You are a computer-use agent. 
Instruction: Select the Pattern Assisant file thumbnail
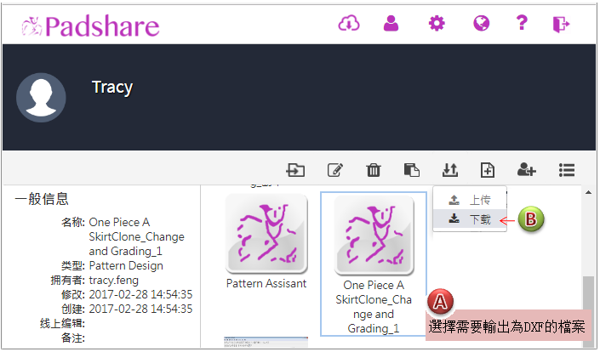tap(266, 234)
